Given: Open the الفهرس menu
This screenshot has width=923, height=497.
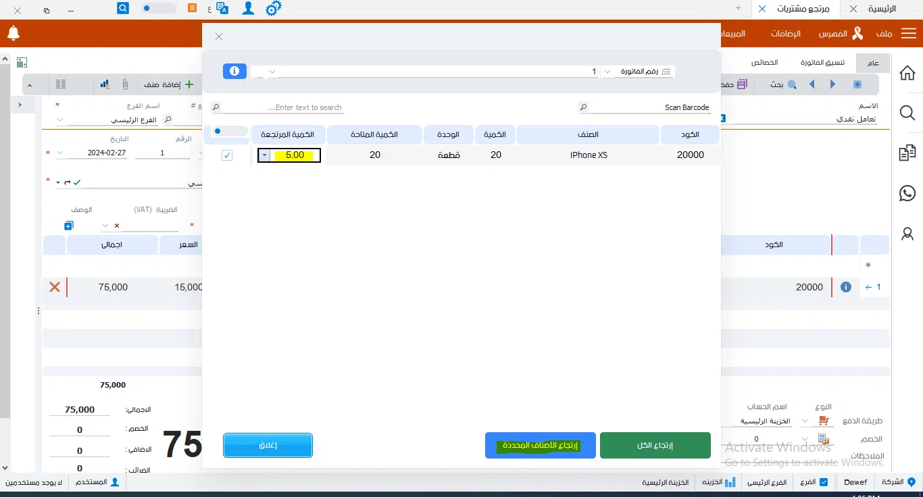Looking at the screenshot, I should coord(833,34).
